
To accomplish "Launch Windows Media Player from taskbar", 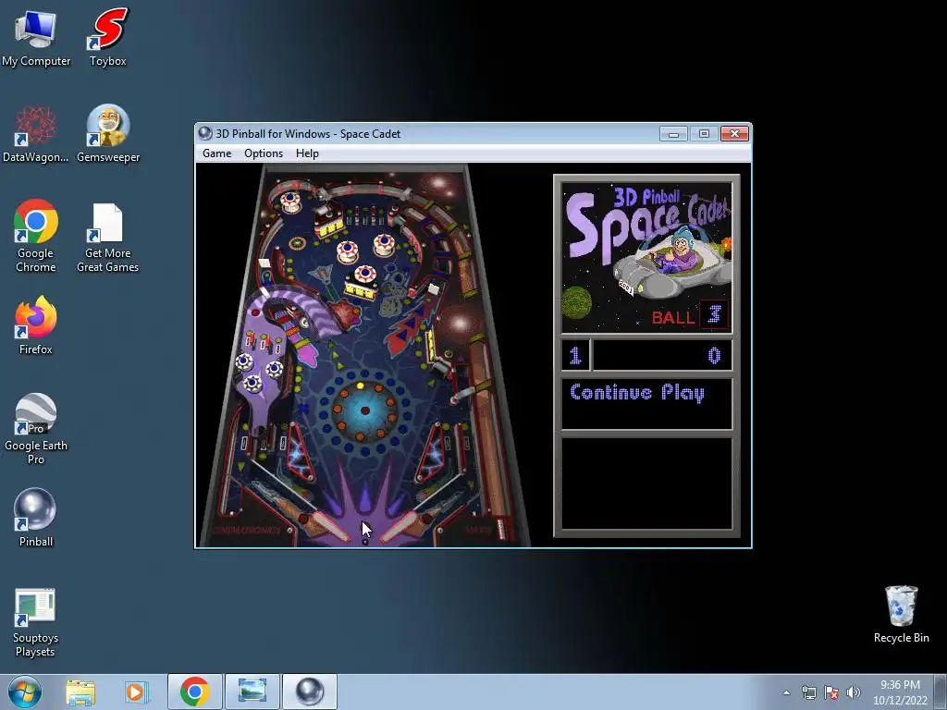I will [136, 692].
